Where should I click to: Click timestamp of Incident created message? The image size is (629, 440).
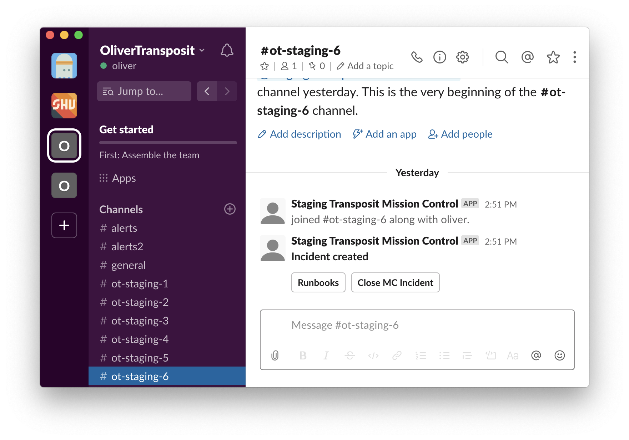tap(500, 242)
